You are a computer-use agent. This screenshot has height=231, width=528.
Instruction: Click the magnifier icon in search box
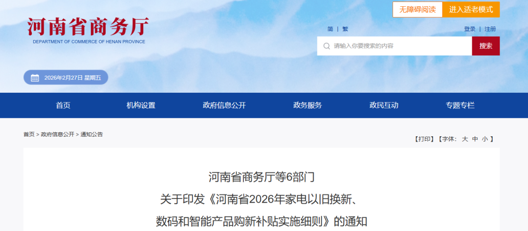point(326,46)
